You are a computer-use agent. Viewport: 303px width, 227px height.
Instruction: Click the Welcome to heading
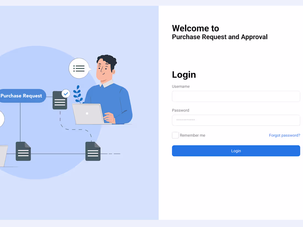tap(195, 28)
